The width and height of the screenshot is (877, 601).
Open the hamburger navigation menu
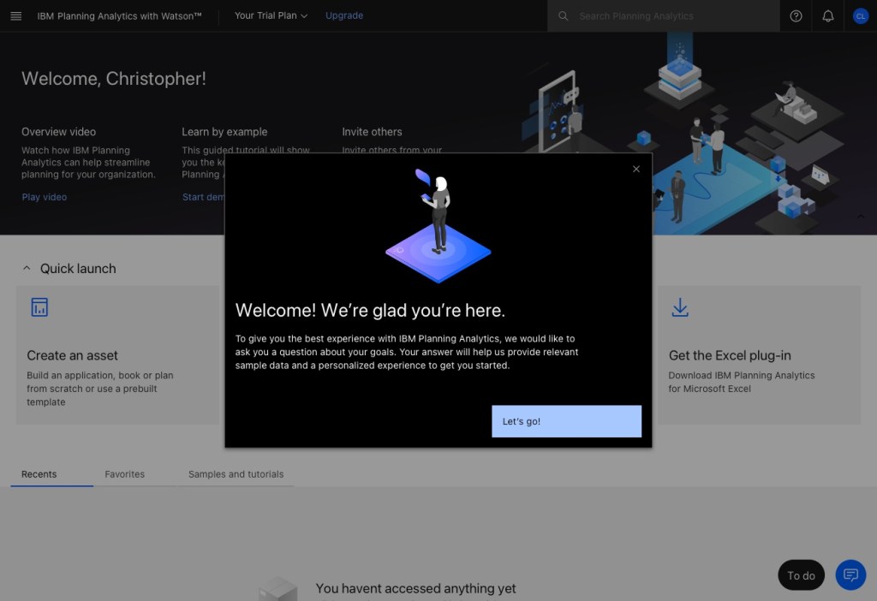point(15,15)
